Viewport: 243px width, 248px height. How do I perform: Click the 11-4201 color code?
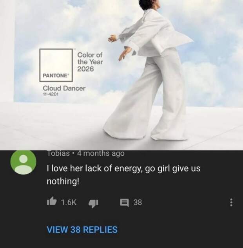click(x=51, y=94)
